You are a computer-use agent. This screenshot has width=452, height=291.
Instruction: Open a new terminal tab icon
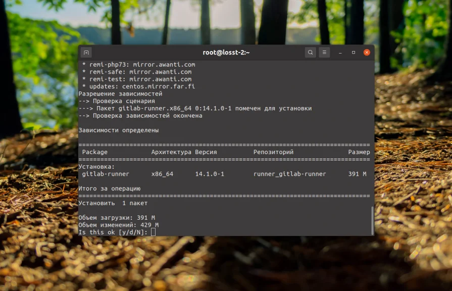tap(86, 52)
